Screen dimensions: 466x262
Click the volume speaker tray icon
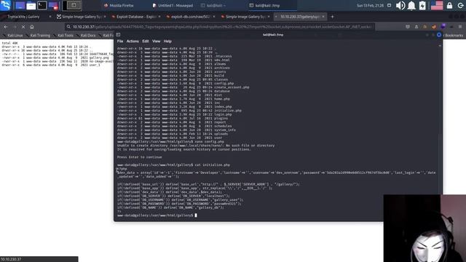coord(400,5)
